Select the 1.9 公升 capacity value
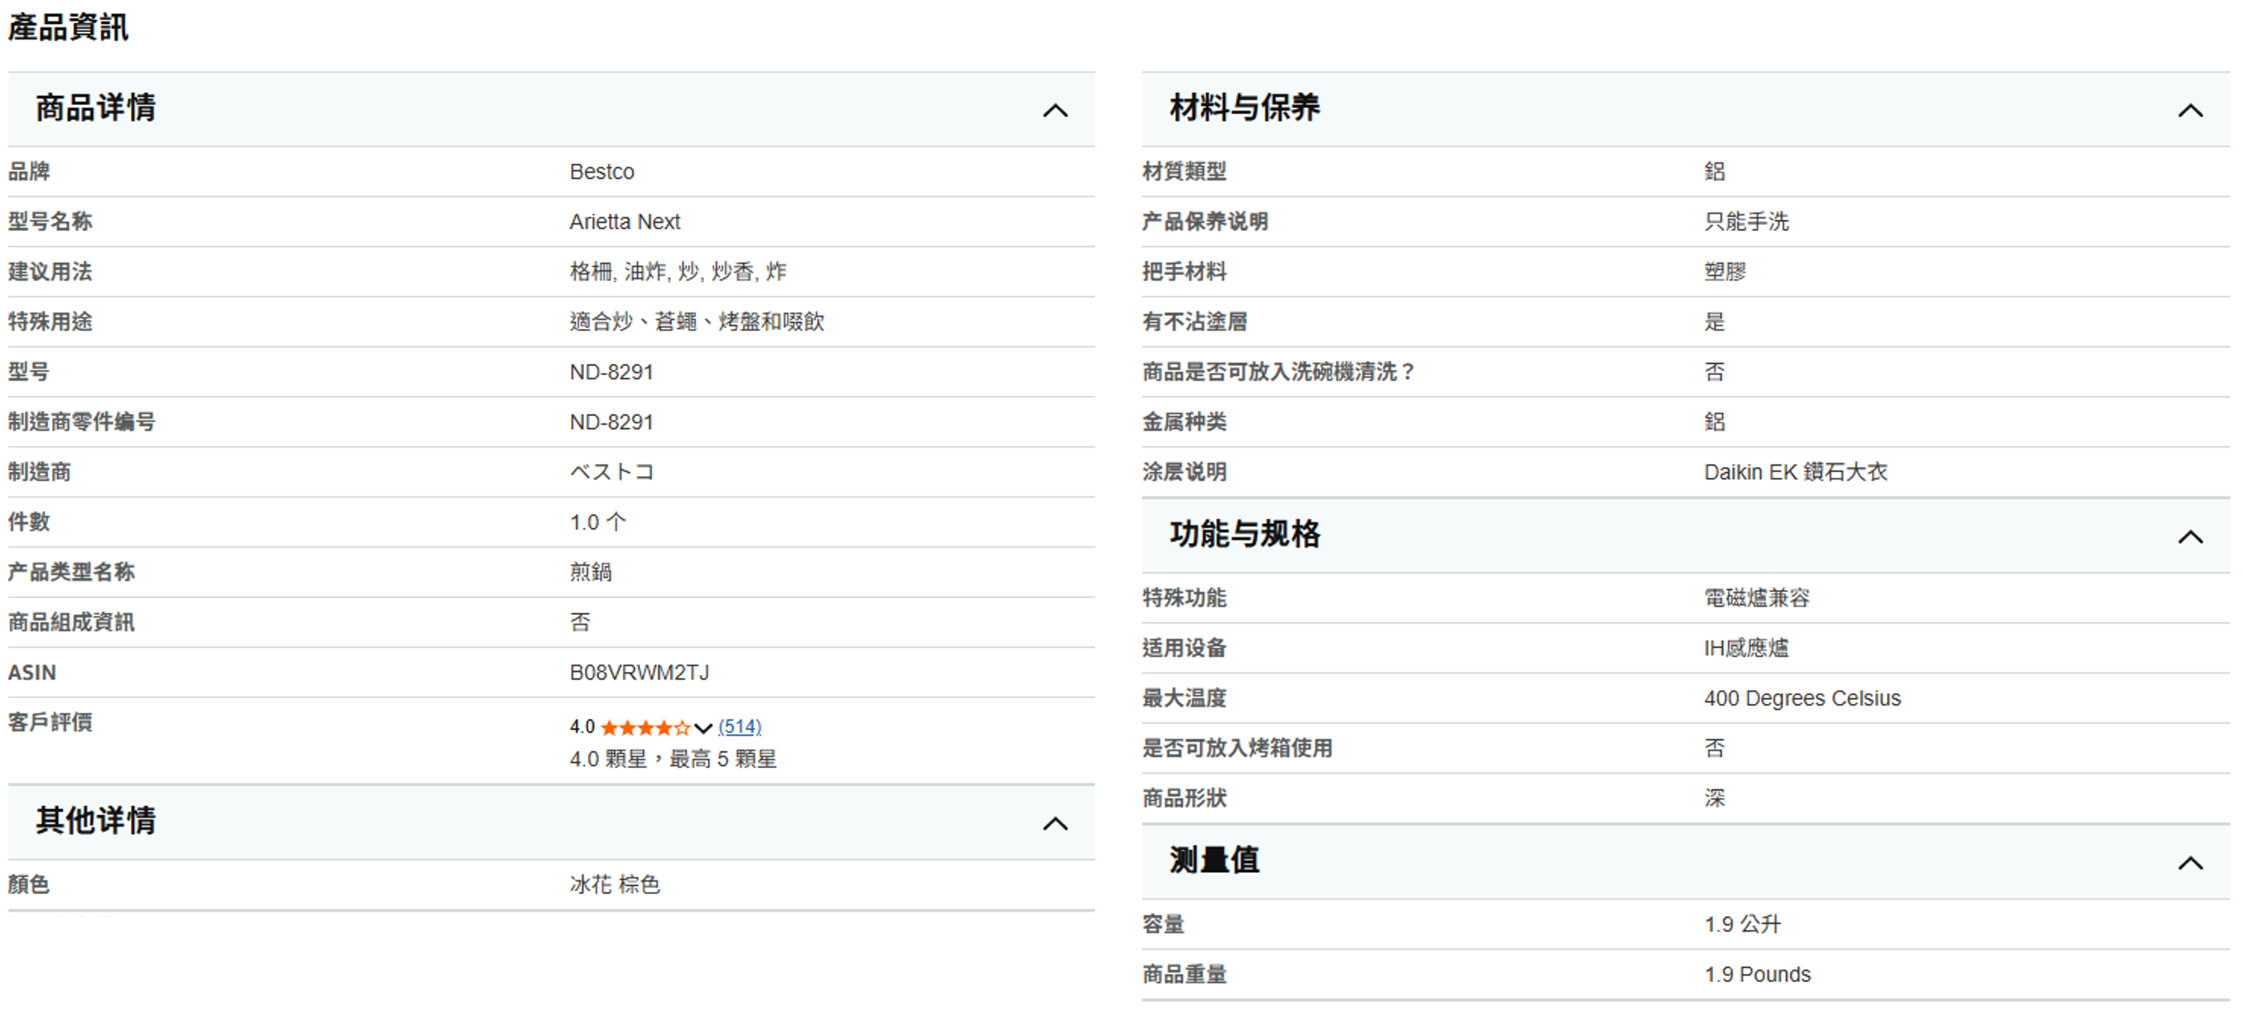Image resolution: width=2244 pixels, height=1019 pixels. click(1742, 924)
